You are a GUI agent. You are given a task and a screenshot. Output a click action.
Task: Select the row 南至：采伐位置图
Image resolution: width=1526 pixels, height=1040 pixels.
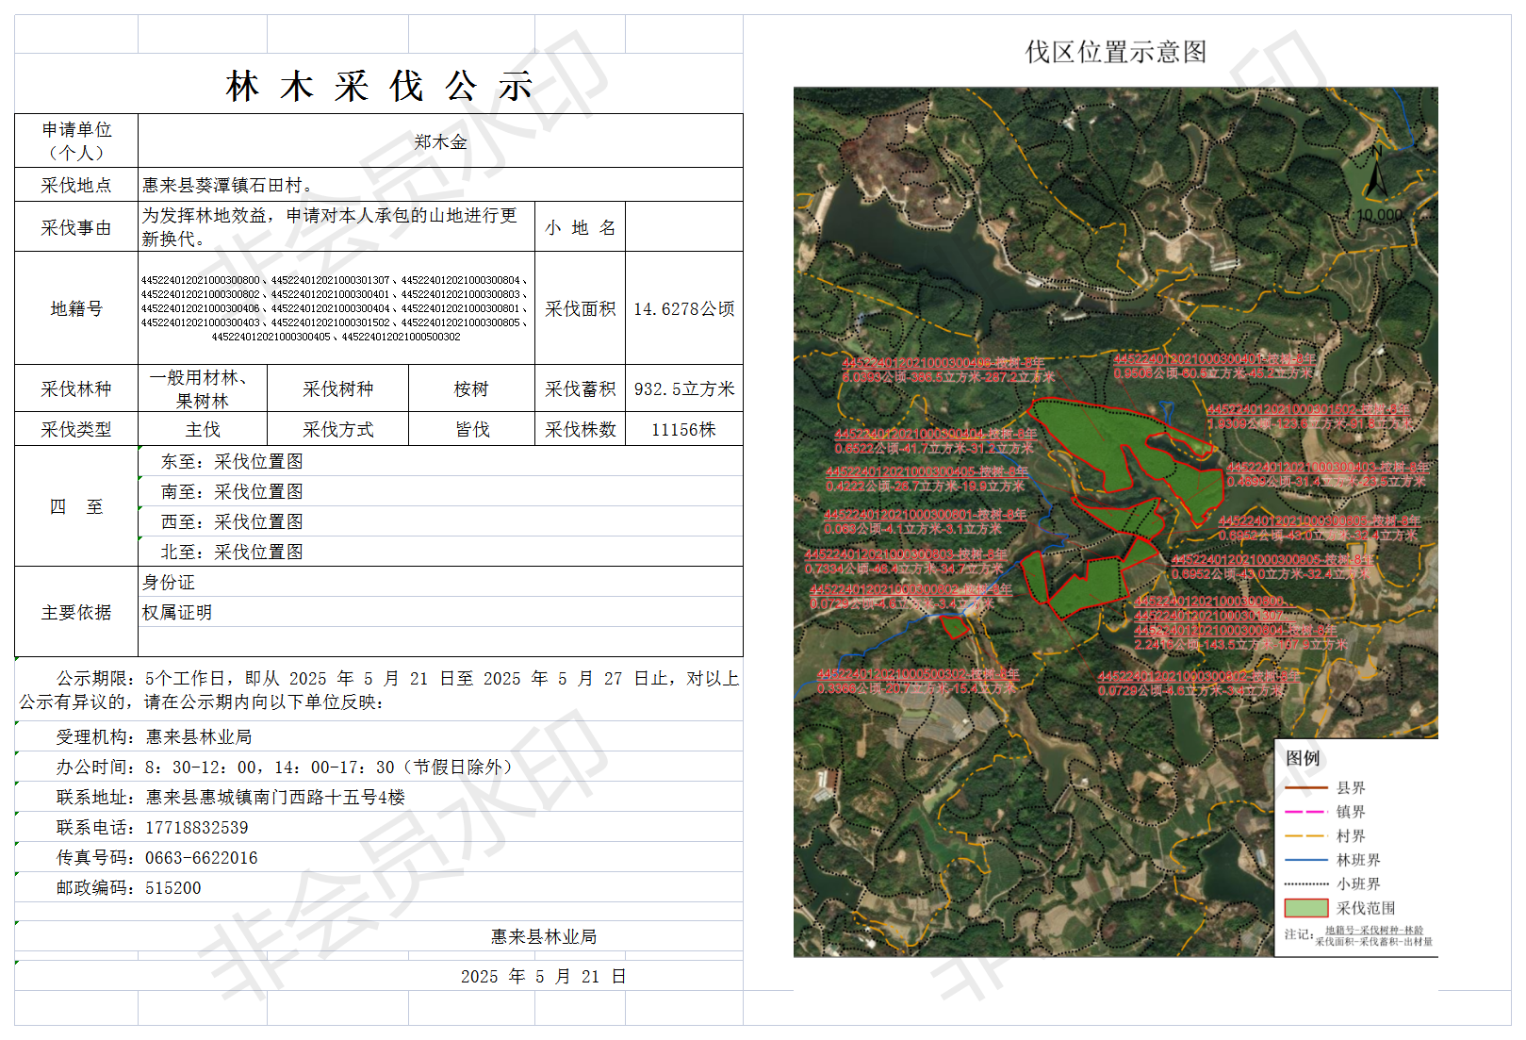tap(440, 491)
